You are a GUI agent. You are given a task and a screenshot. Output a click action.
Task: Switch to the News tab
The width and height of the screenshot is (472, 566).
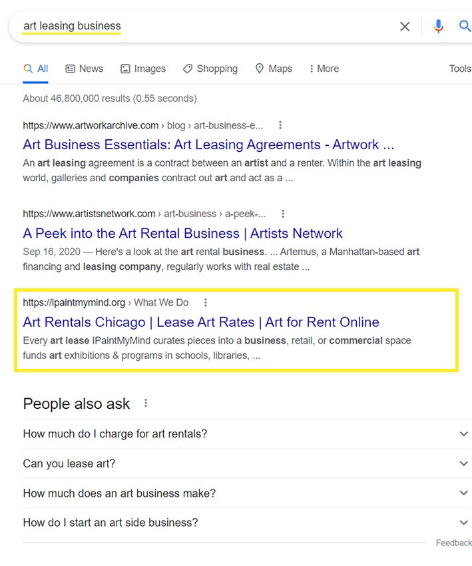[84, 69]
